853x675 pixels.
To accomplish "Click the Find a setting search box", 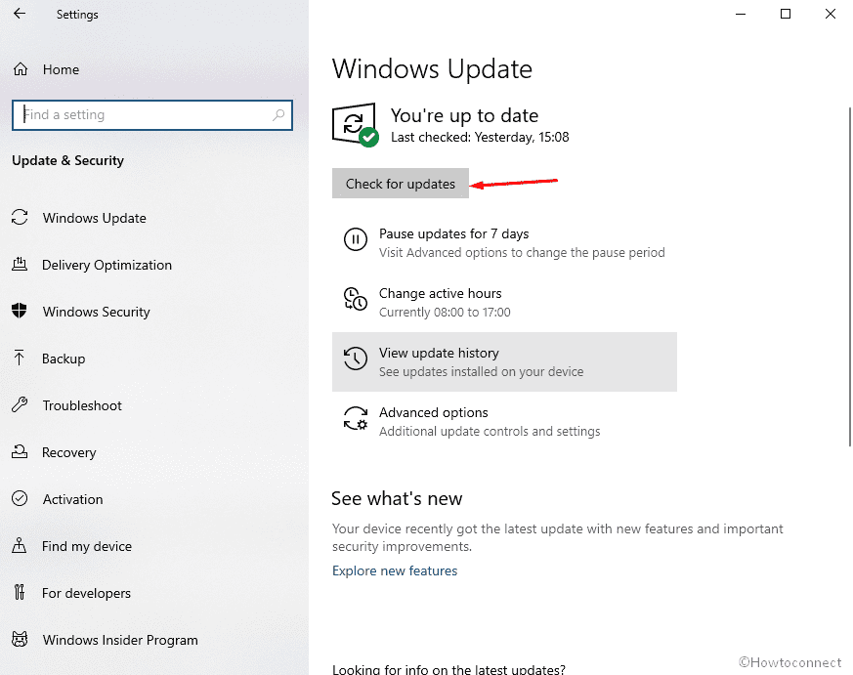I will (x=152, y=114).
